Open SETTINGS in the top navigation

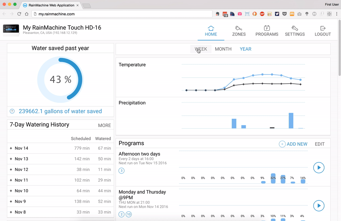coord(295,31)
